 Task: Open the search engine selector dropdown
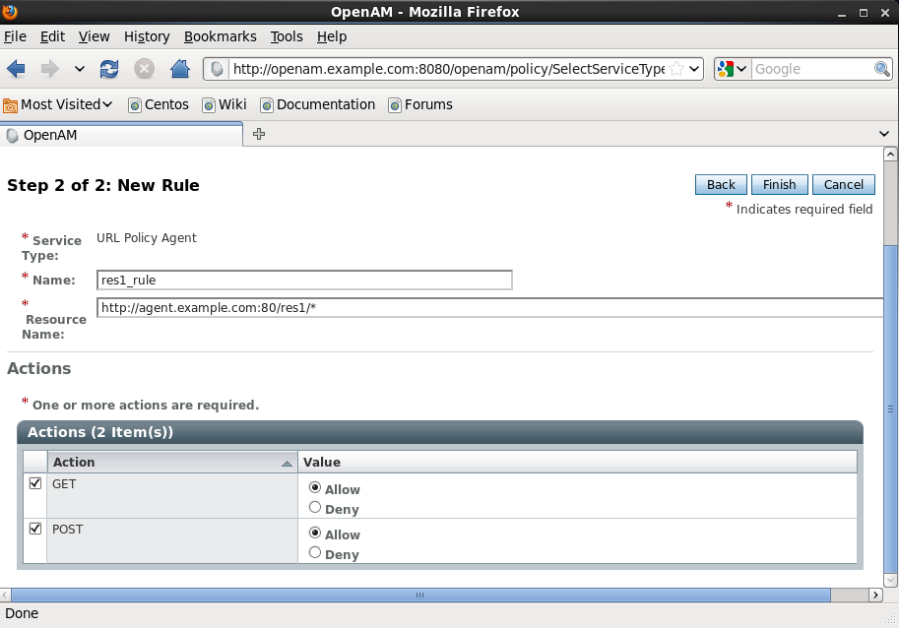point(733,69)
